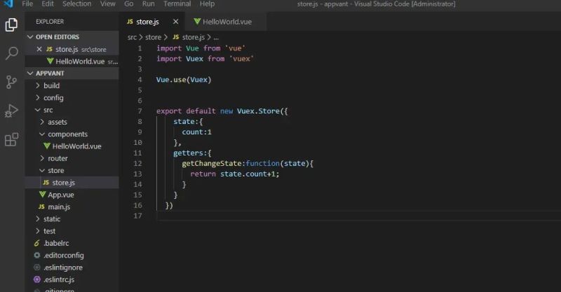This screenshot has width=561, height=292.
Task: Click the .babelrc file icon
Action: point(37,243)
